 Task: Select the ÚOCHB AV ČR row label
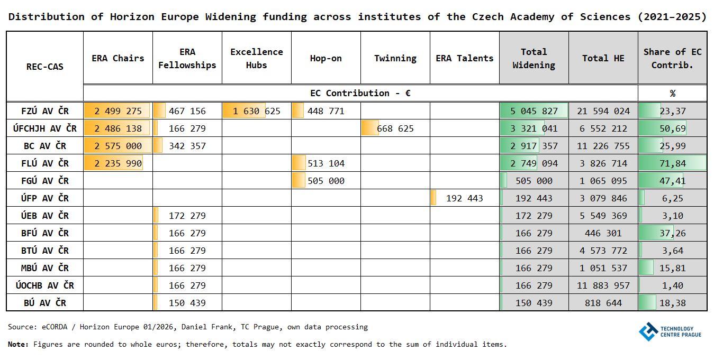point(45,285)
